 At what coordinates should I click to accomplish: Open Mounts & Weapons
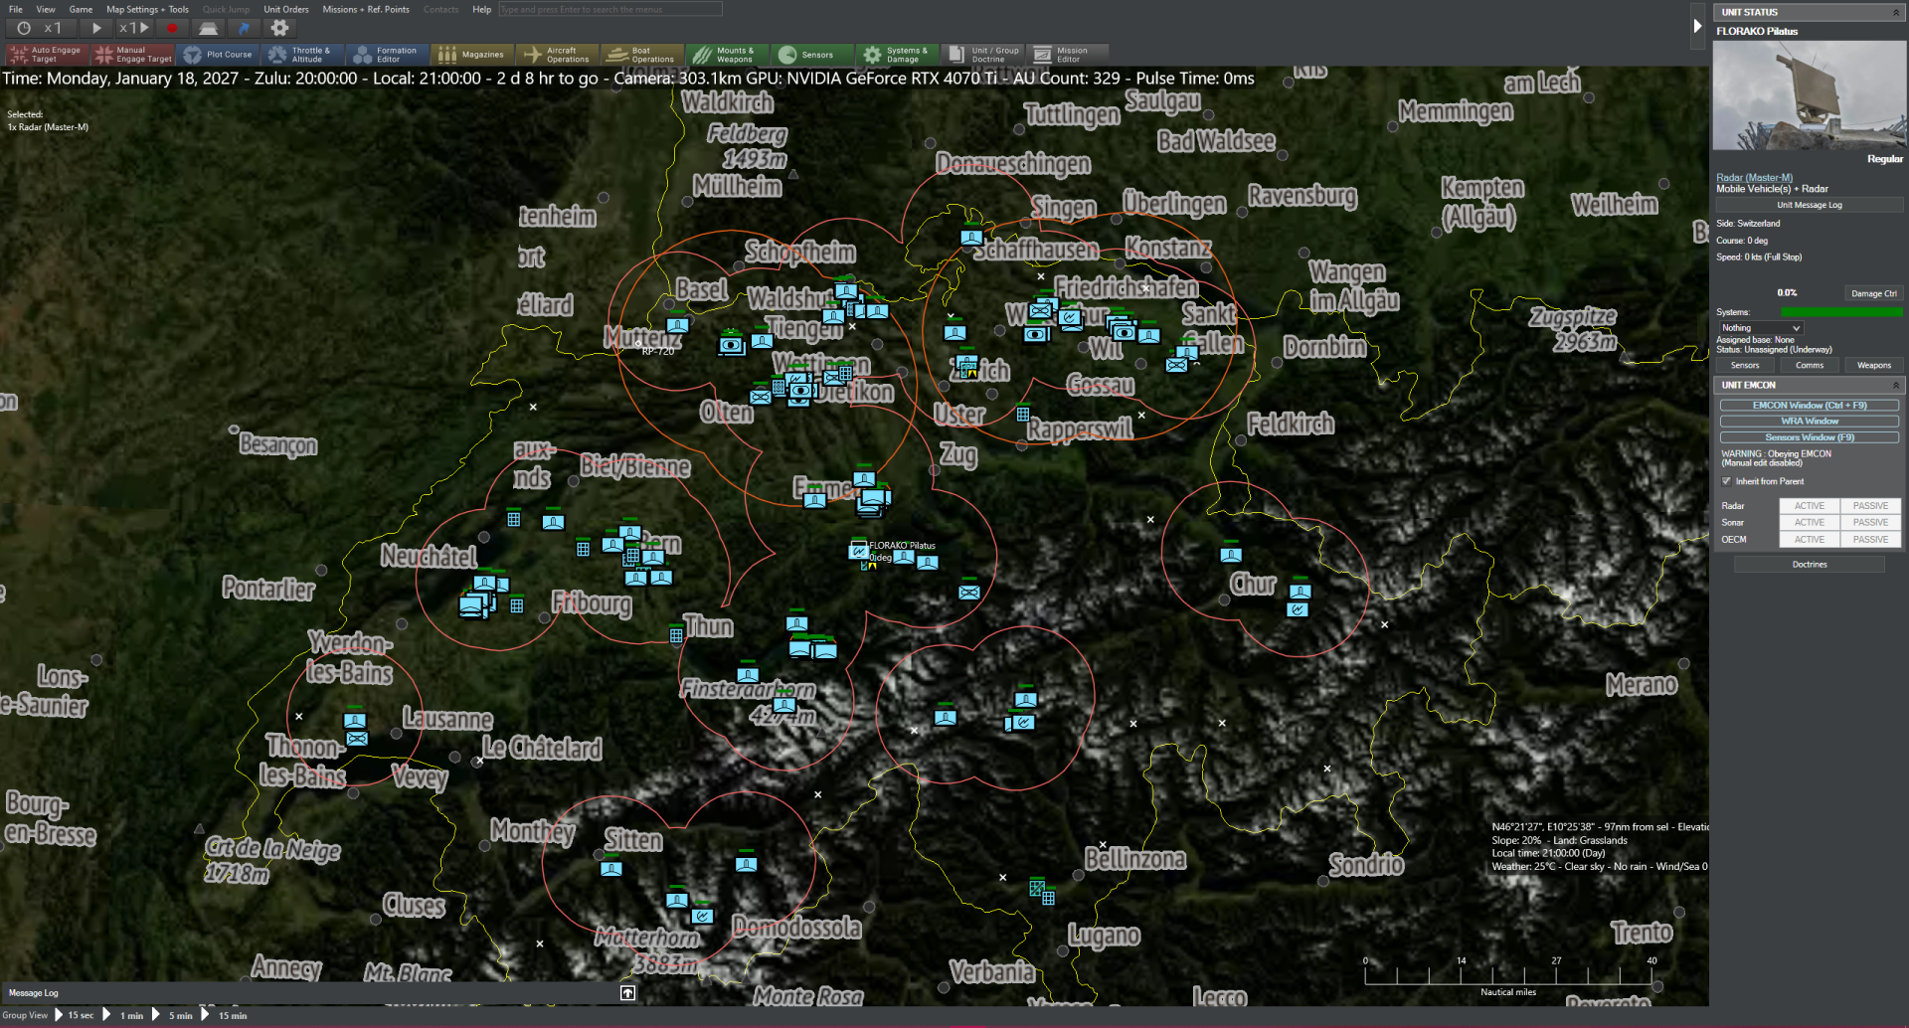pyautogui.click(x=728, y=55)
